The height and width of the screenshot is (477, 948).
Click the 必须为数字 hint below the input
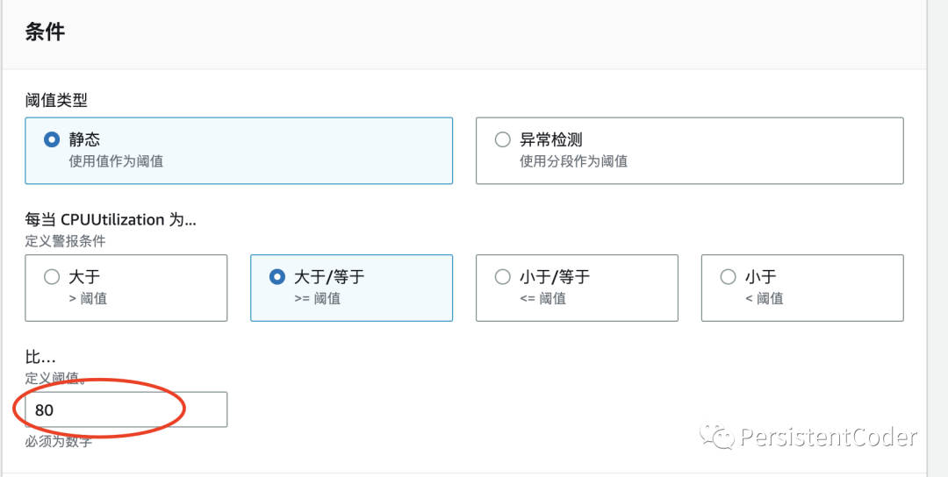pyautogui.click(x=59, y=441)
